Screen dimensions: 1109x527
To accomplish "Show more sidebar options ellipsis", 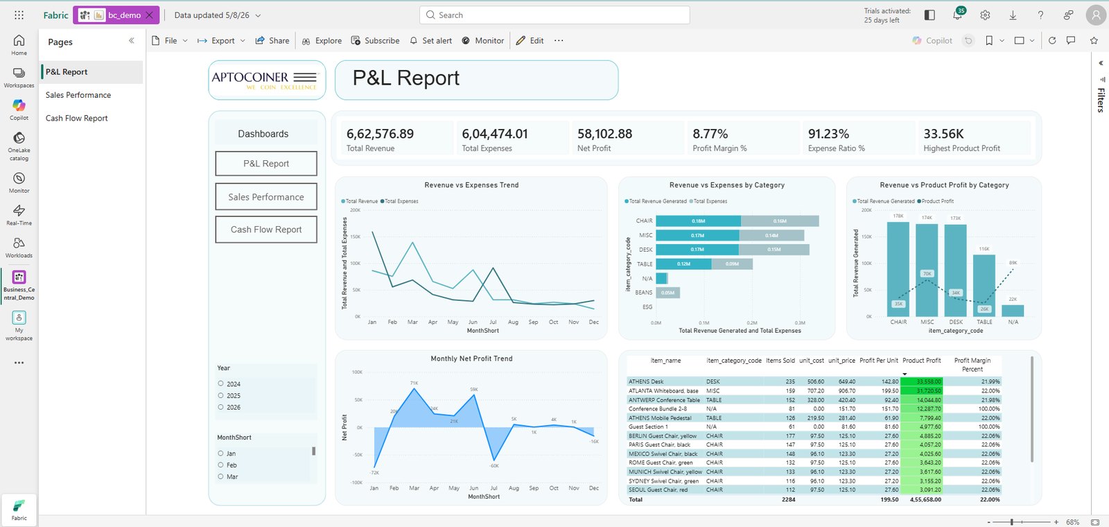I will tap(19, 363).
